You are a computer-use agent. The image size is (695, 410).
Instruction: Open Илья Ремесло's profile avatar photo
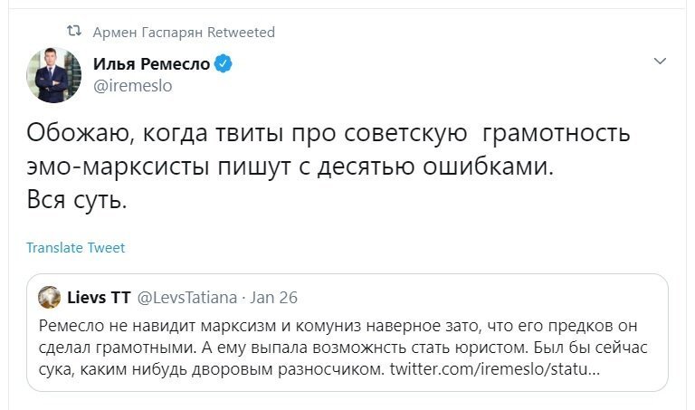[53, 75]
